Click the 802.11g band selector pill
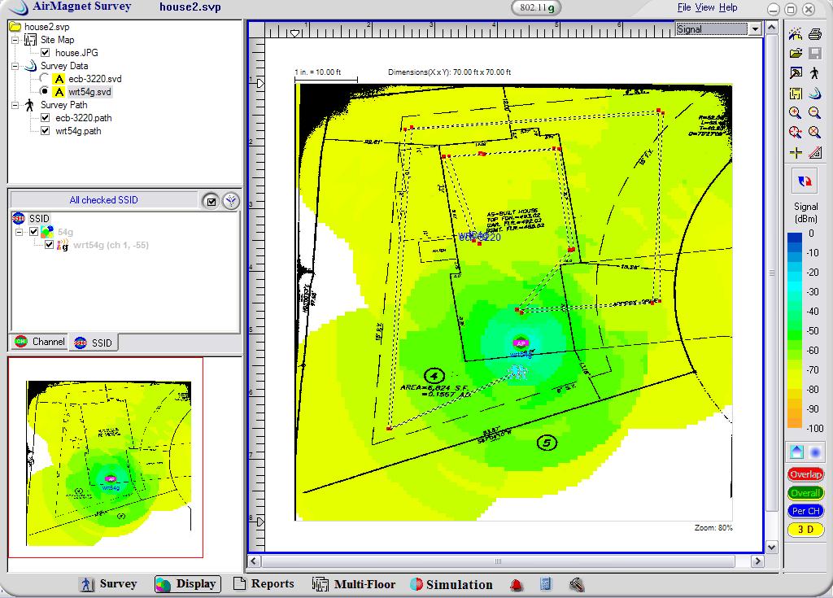This screenshot has width=833, height=598. 536,7
